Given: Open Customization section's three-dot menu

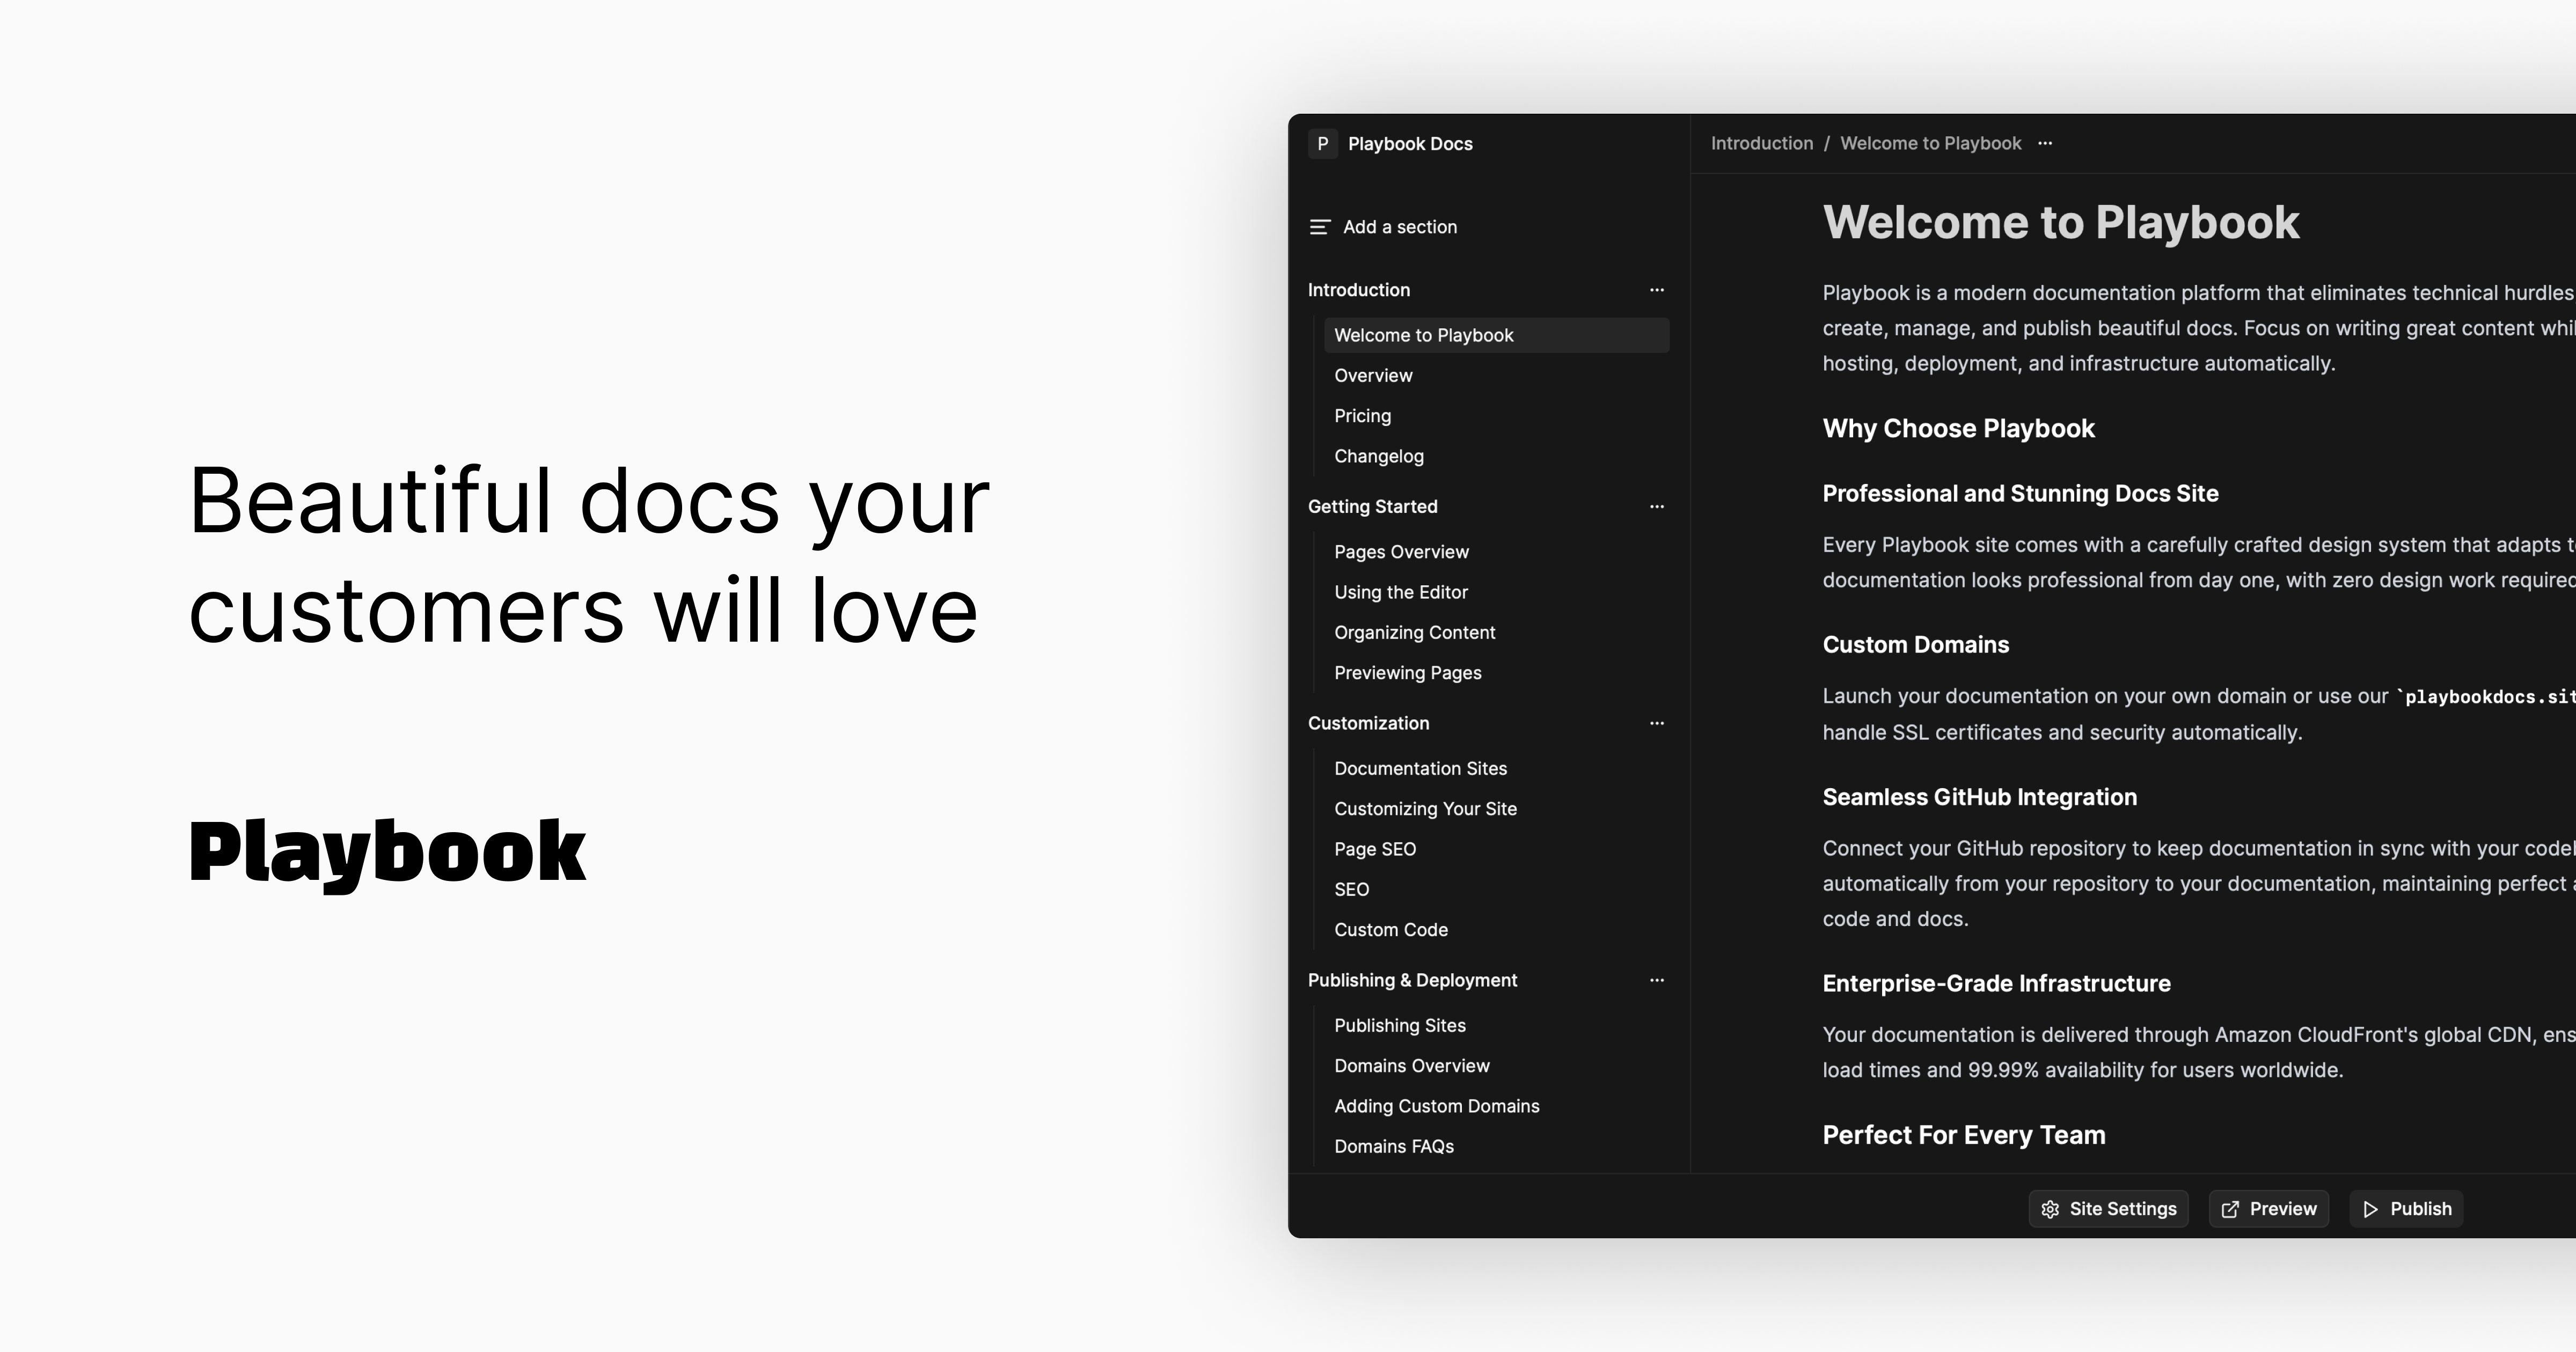Looking at the screenshot, I should 1656,723.
